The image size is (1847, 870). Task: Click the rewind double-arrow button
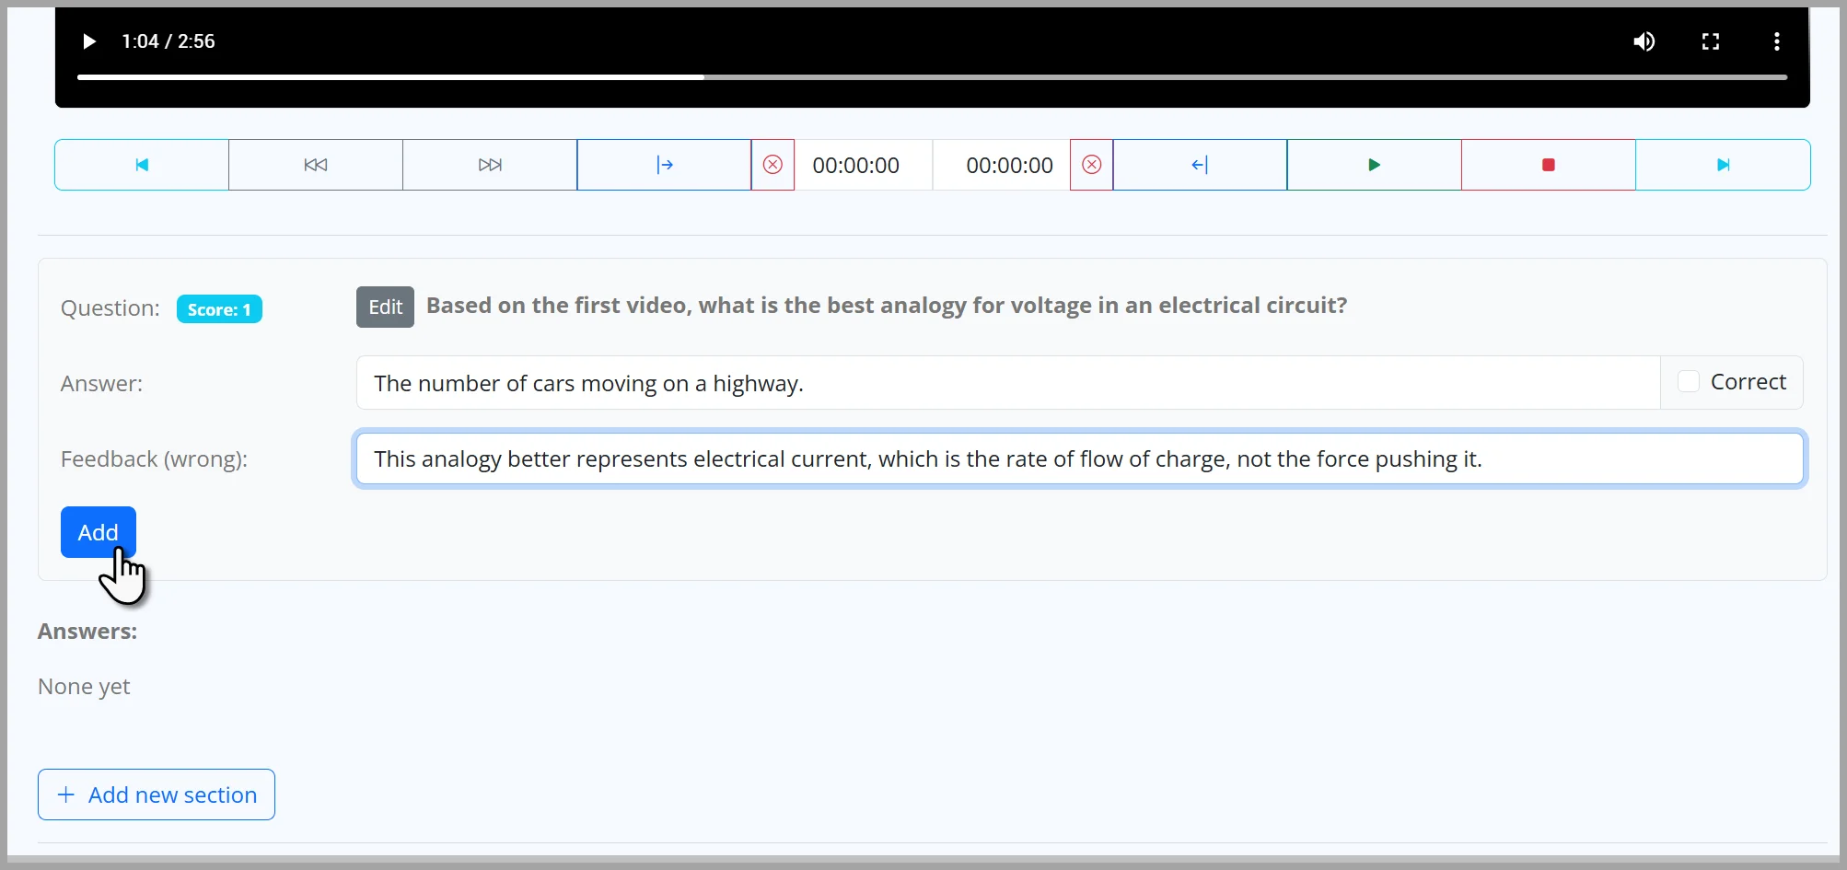coord(315,165)
